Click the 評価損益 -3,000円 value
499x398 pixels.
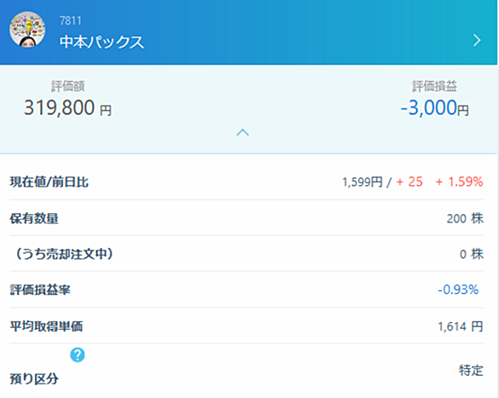click(434, 108)
